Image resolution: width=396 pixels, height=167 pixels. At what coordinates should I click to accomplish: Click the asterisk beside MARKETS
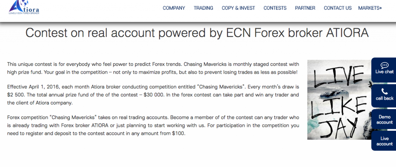381,8
